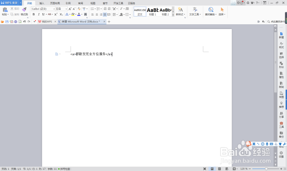The width and height of the screenshot is (287, 171).
Task: Align text right
Action: coord(101,14)
